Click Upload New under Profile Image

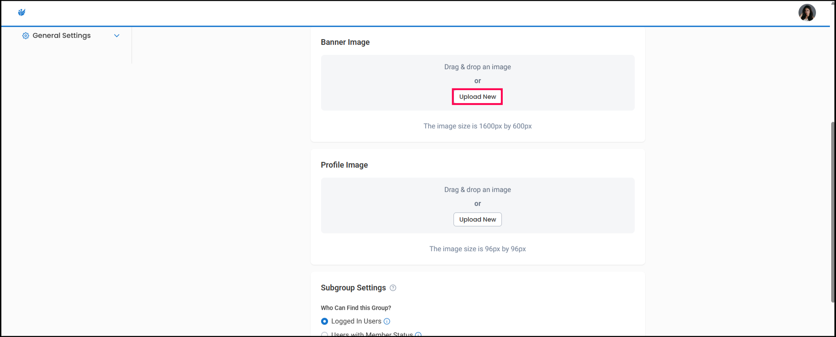pos(477,219)
